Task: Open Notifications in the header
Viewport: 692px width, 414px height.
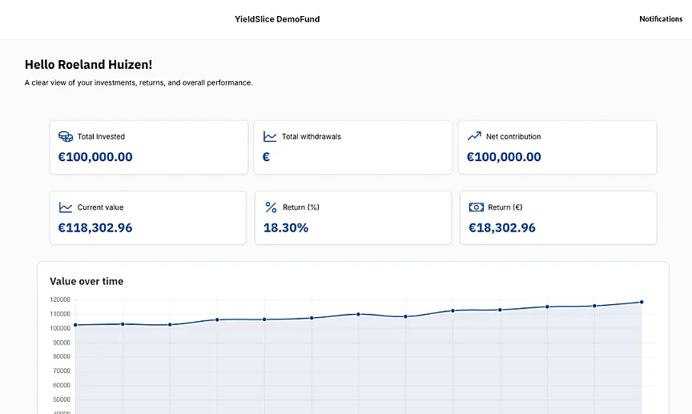Action: point(661,19)
